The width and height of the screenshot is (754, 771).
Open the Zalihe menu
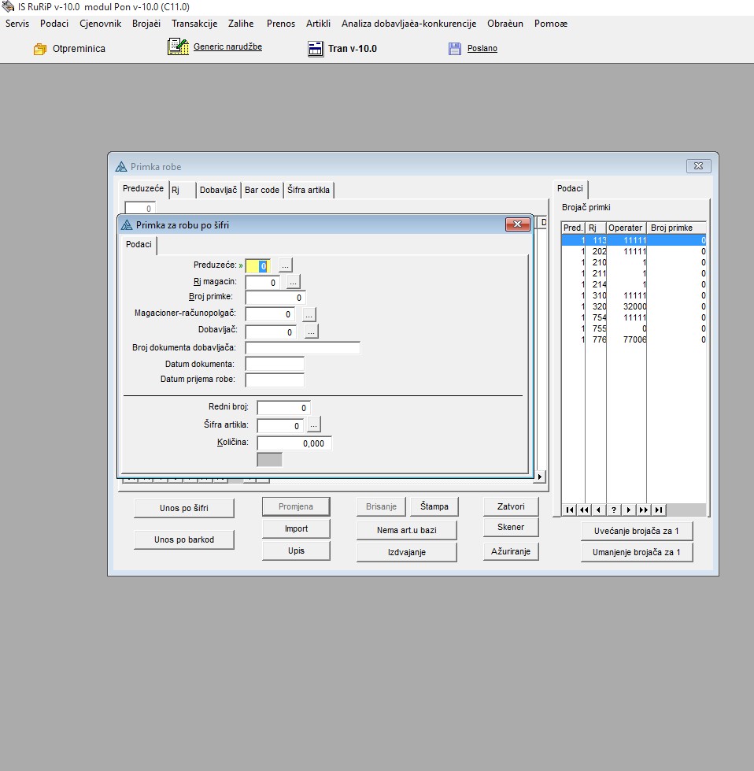(x=241, y=24)
